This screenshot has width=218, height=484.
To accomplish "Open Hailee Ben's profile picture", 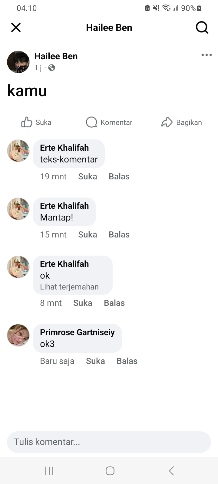I will (18, 62).
